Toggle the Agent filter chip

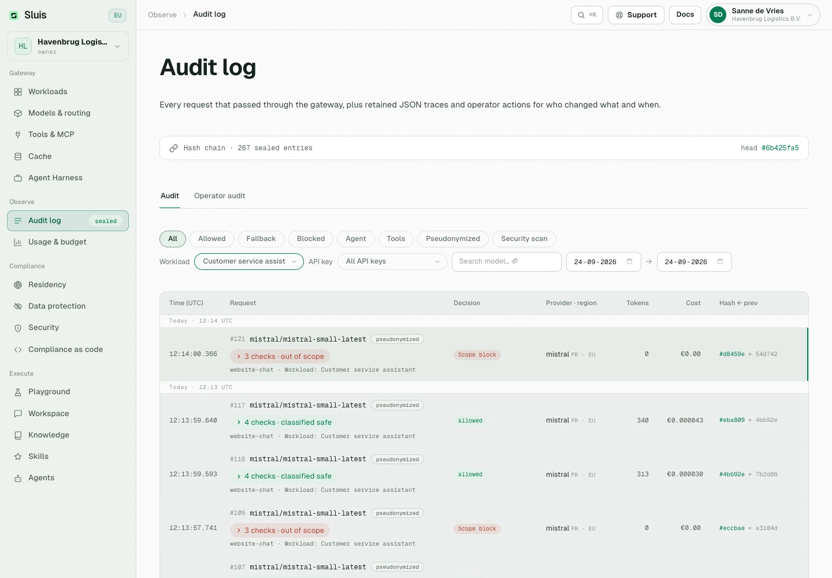coord(356,239)
